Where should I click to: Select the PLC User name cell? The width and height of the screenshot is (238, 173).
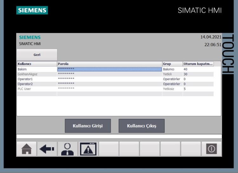click(36, 89)
